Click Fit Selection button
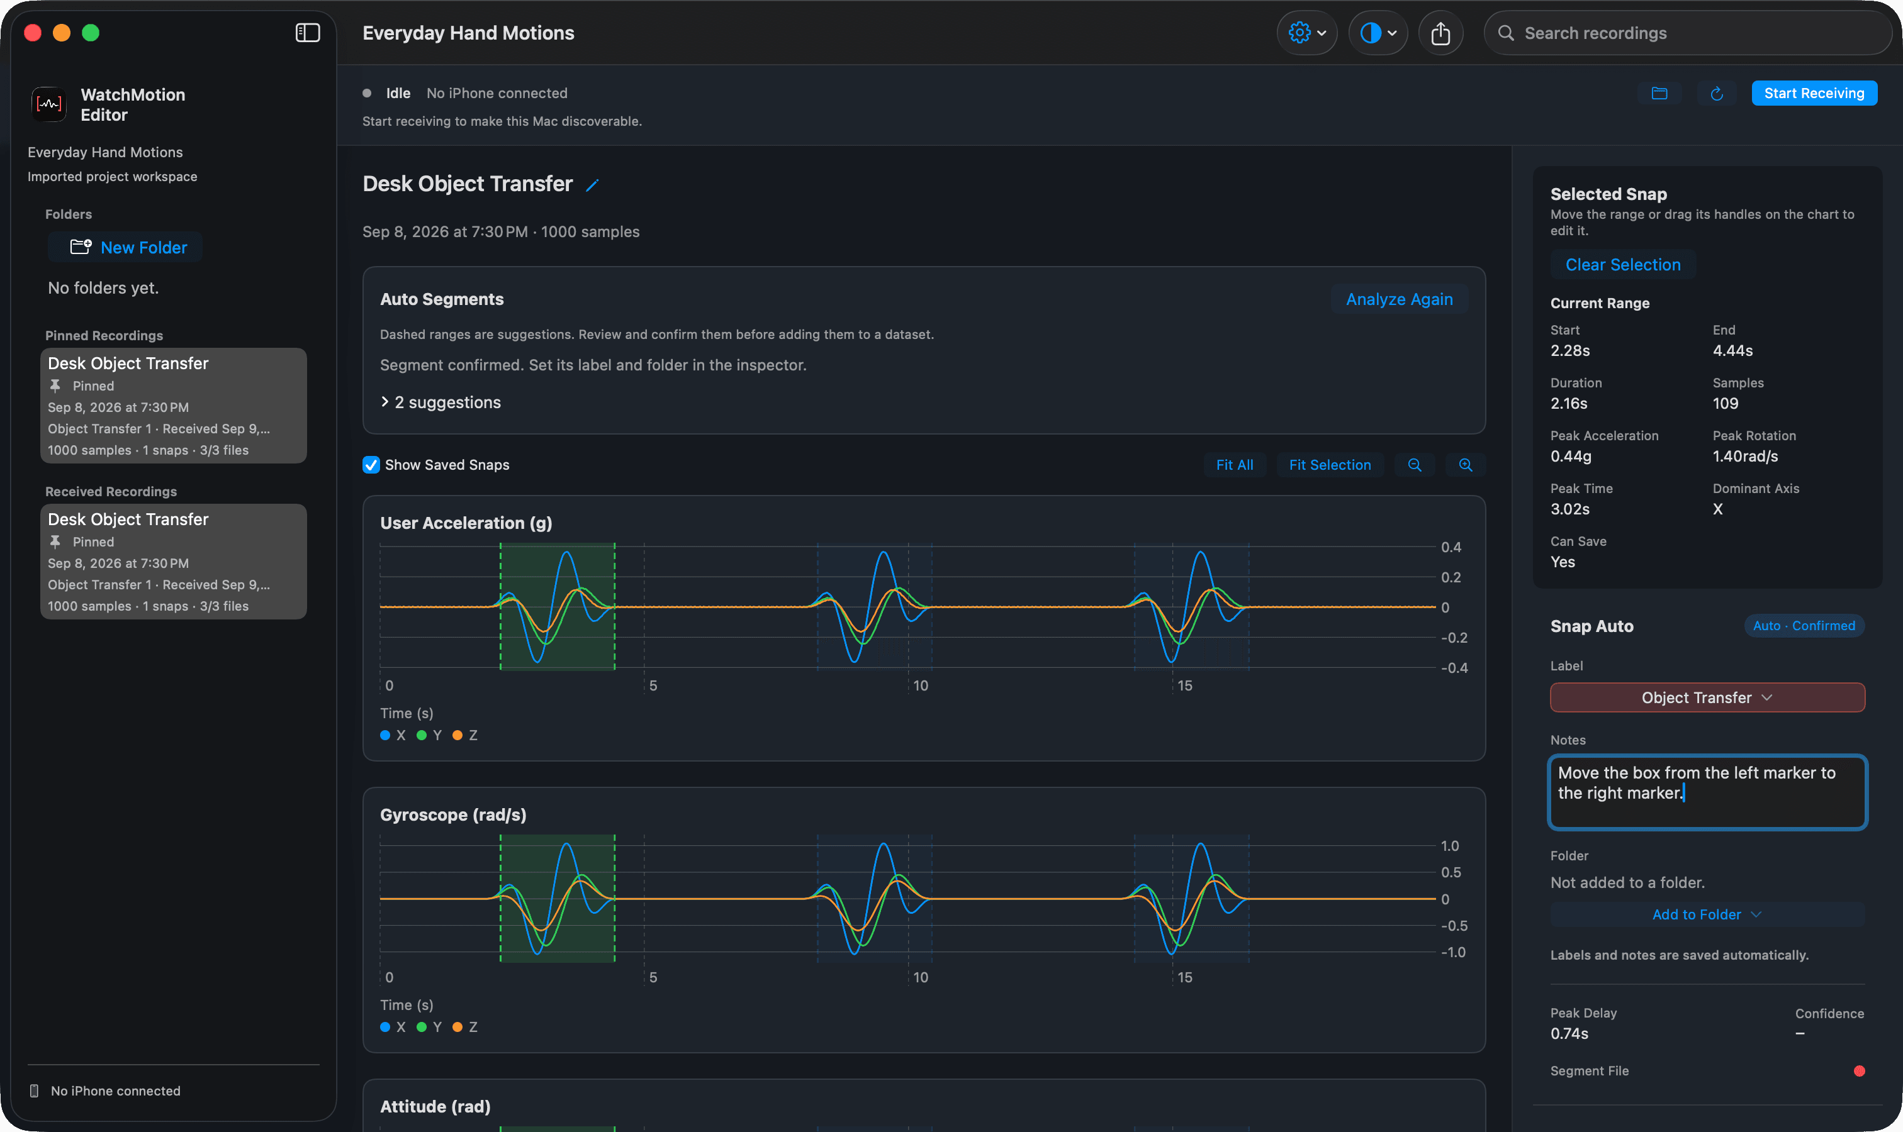 point(1329,465)
